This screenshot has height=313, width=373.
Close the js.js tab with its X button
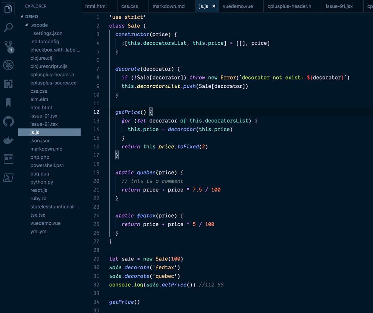tap(214, 6)
